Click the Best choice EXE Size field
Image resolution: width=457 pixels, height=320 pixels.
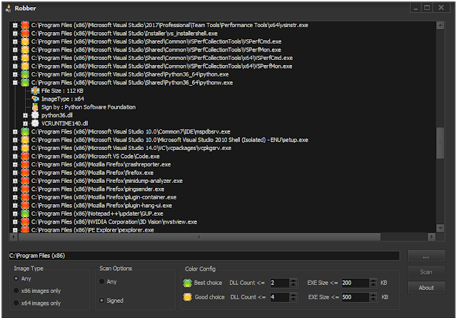tap(355, 283)
